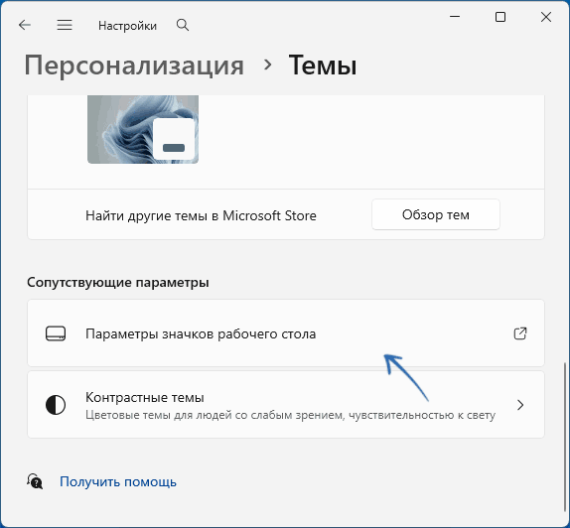Open the Получить помощь link
Viewport: 570px width, 528px height.
coord(118,481)
